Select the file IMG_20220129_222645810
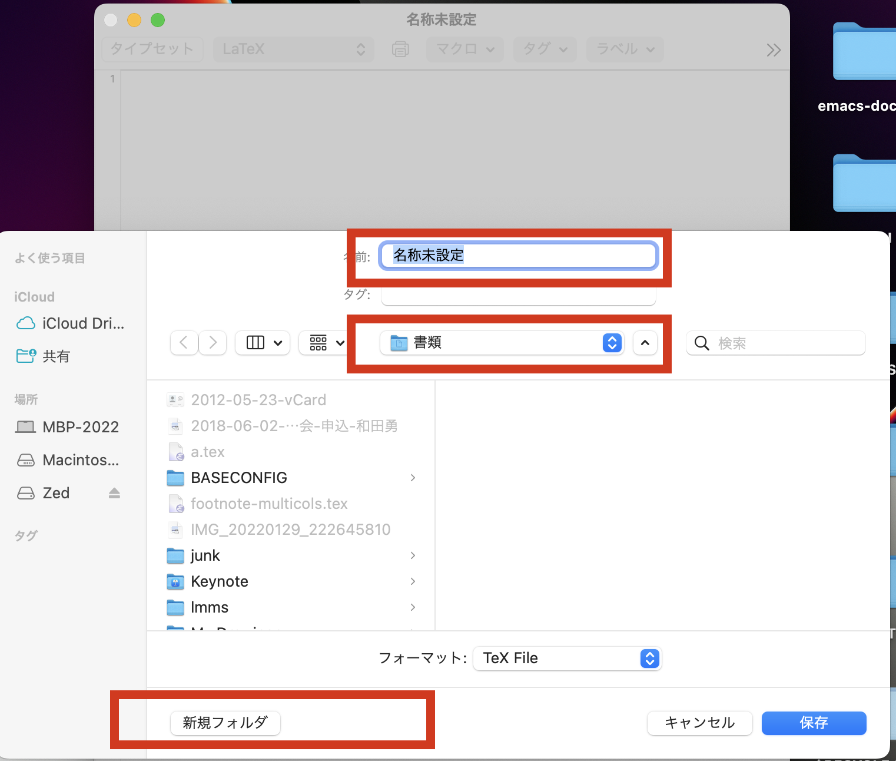Image resolution: width=896 pixels, height=761 pixels. click(291, 530)
